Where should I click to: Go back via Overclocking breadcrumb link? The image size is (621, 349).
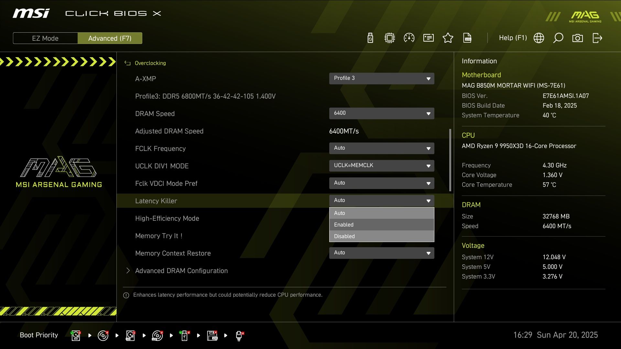(150, 63)
